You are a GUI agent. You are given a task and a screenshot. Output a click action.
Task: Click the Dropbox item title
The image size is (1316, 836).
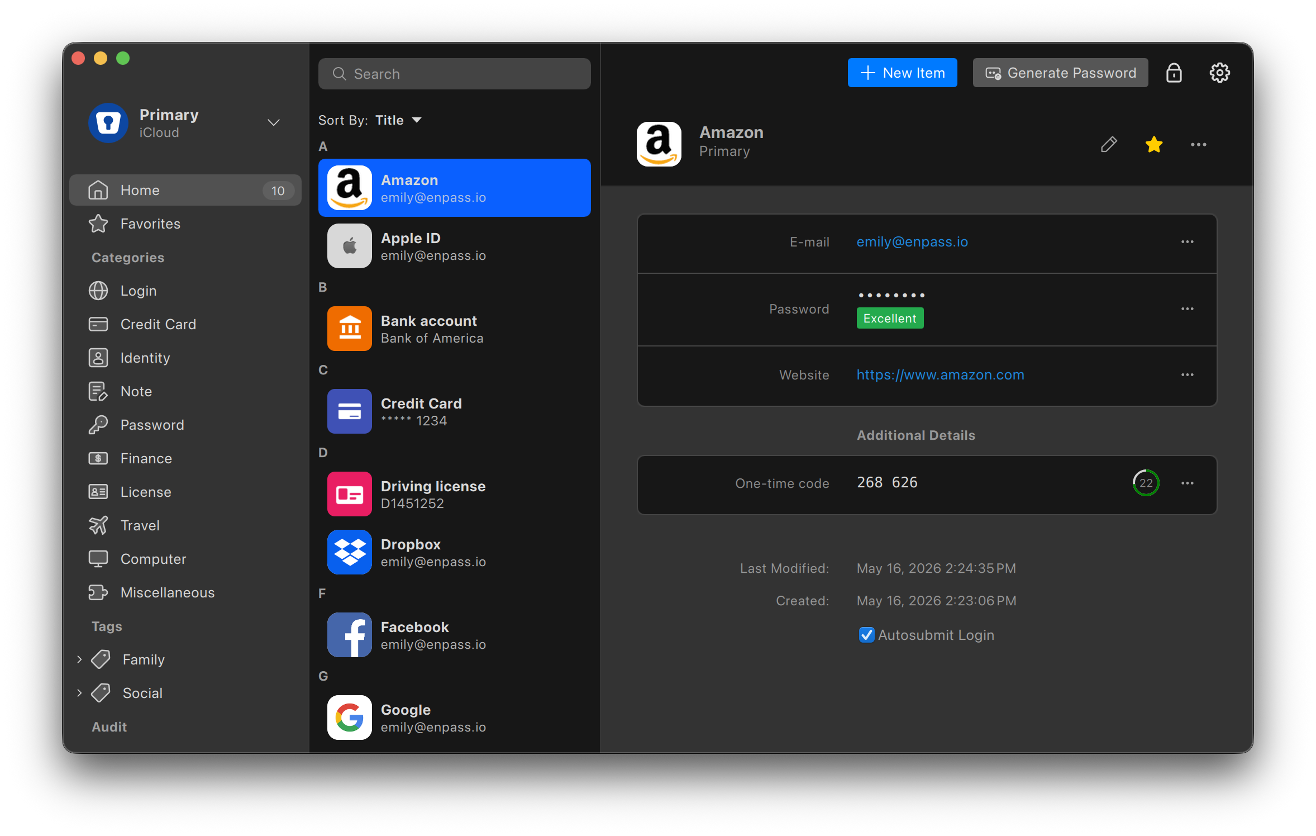[411, 544]
